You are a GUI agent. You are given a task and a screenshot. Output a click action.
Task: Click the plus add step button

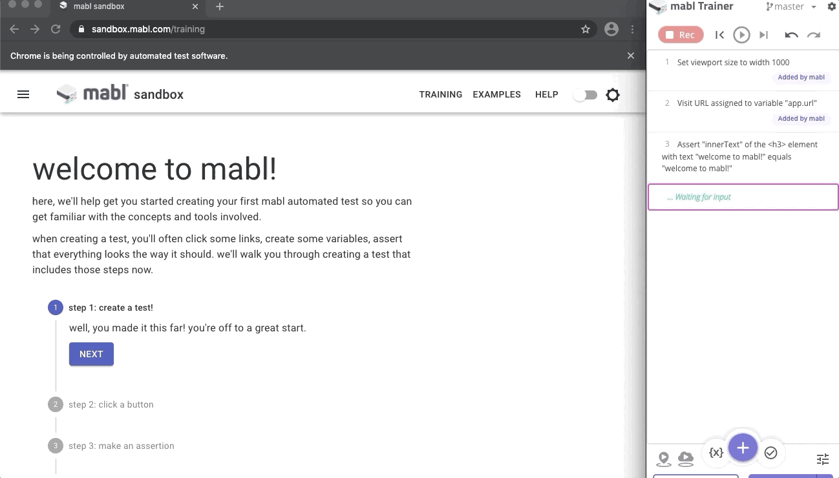[743, 448]
